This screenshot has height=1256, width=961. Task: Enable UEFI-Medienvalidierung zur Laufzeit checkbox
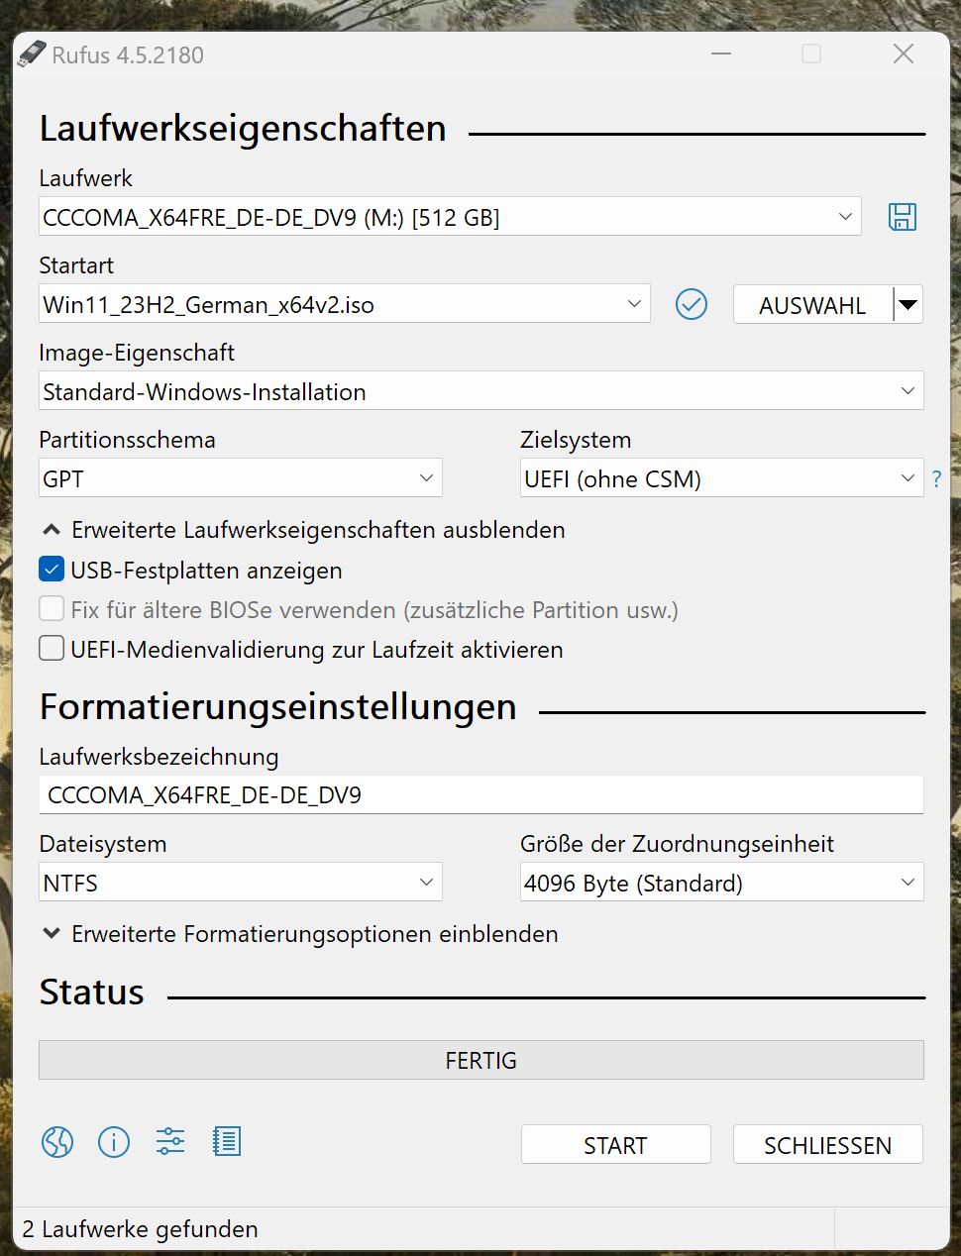52,649
